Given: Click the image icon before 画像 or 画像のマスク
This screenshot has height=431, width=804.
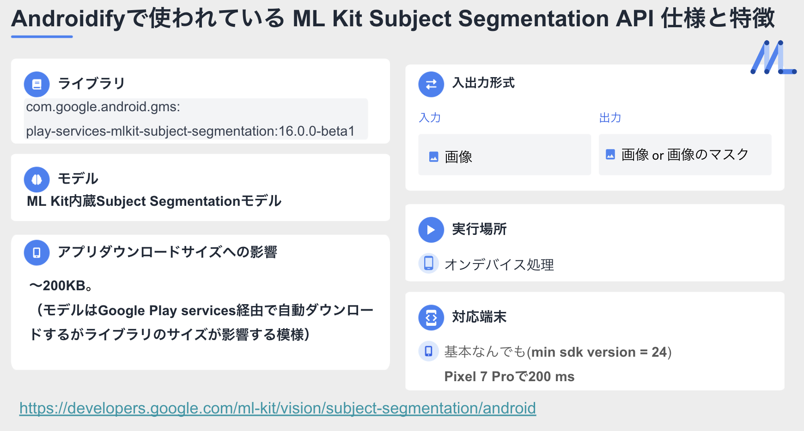Looking at the screenshot, I should [610, 155].
